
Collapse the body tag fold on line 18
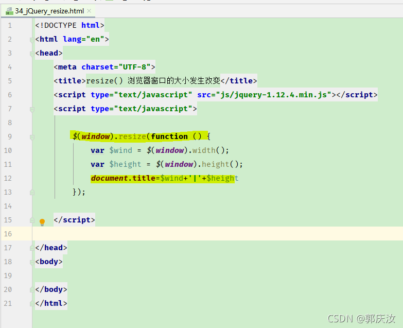click(32, 262)
